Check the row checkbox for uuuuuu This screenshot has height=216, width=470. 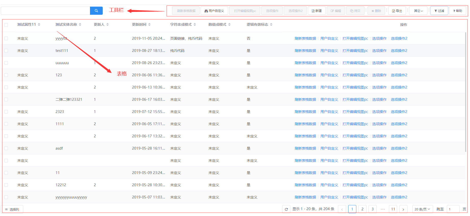[x=6, y=63]
